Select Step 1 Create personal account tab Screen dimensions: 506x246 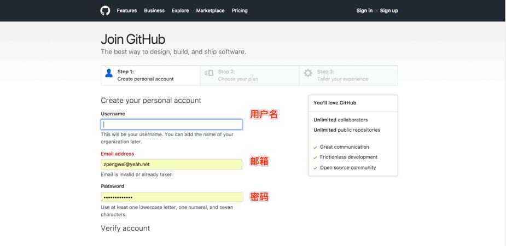point(150,75)
